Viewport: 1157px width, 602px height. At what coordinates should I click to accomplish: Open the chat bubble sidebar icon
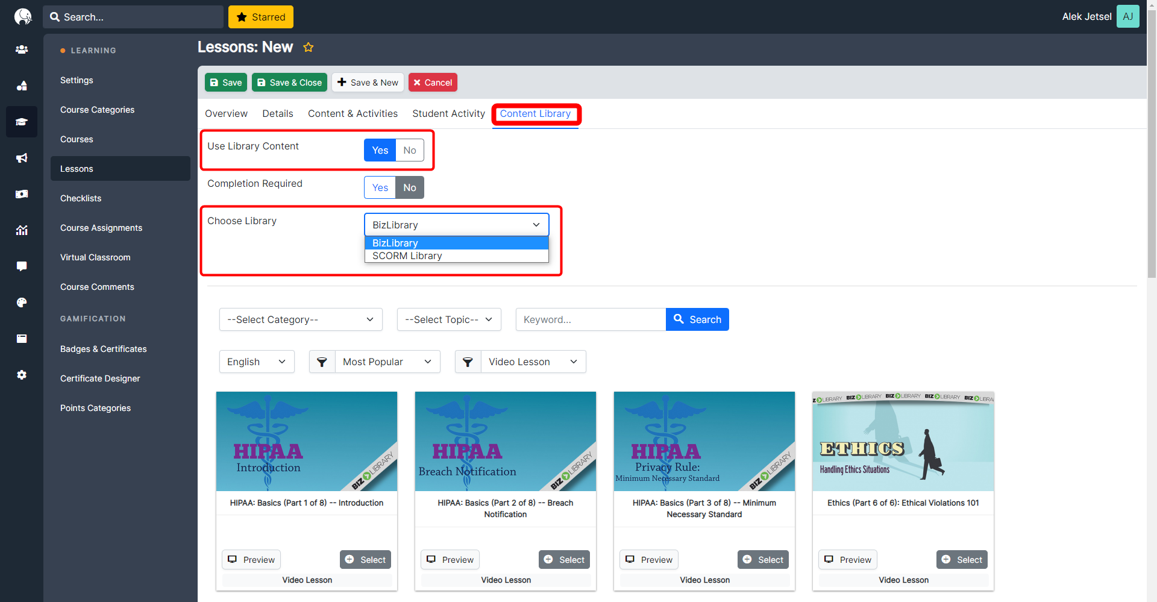(22, 266)
